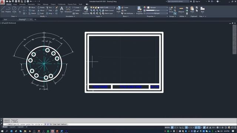
Task: Toggle clean screen in status bar
Action: pos(232,127)
